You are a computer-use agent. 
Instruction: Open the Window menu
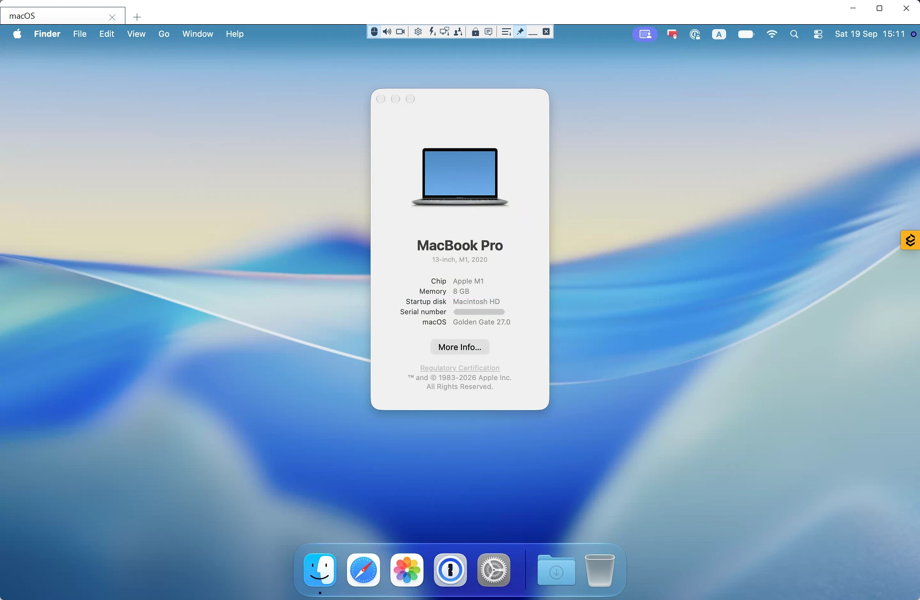[x=197, y=34]
